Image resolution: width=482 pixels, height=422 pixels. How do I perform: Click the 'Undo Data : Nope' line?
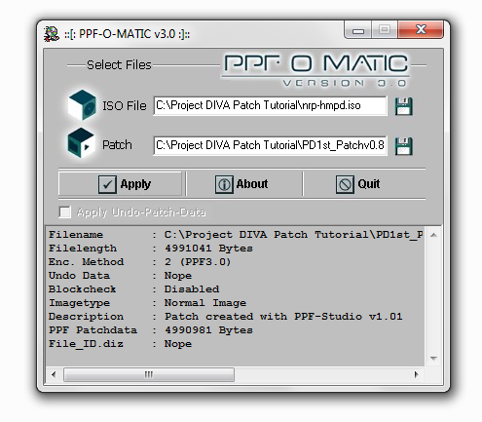[120, 276]
